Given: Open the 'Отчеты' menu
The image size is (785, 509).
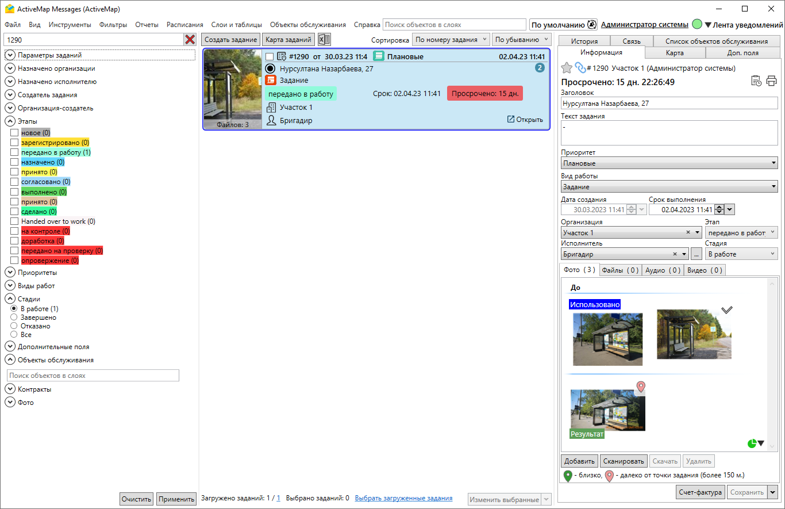Looking at the screenshot, I should 147,25.
